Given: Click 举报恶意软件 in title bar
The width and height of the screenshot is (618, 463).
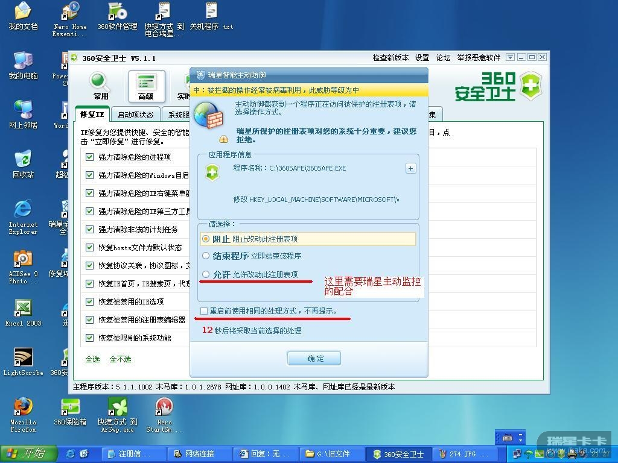Looking at the screenshot, I should (x=479, y=58).
